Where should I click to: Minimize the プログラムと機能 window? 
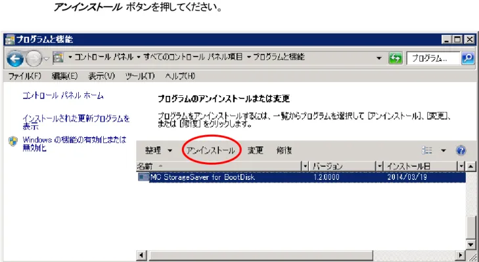coord(447,39)
